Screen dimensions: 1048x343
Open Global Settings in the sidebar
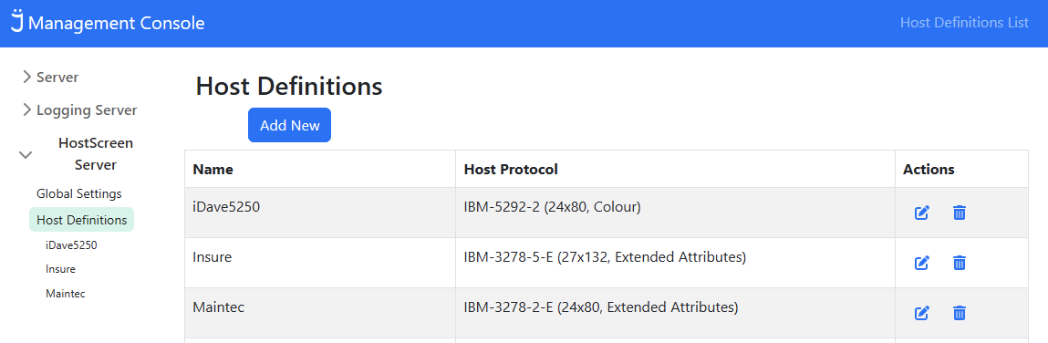coord(78,193)
